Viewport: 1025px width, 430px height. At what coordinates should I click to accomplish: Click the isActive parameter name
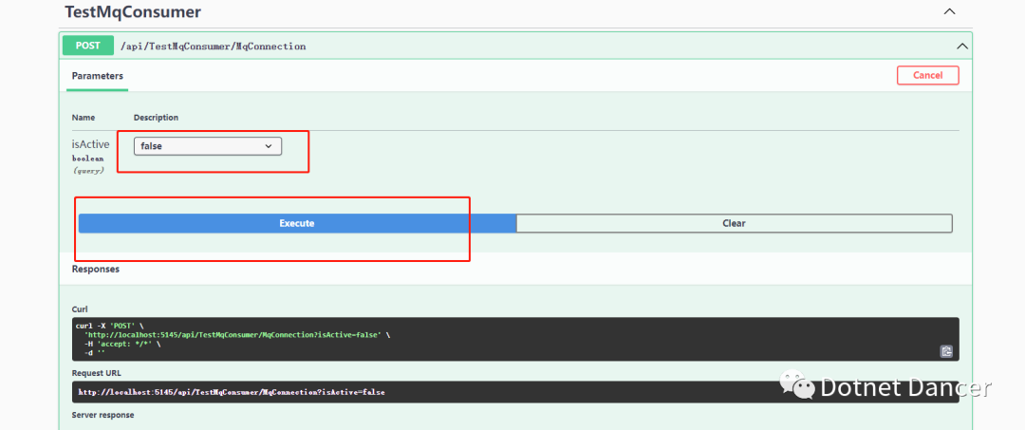90,144
